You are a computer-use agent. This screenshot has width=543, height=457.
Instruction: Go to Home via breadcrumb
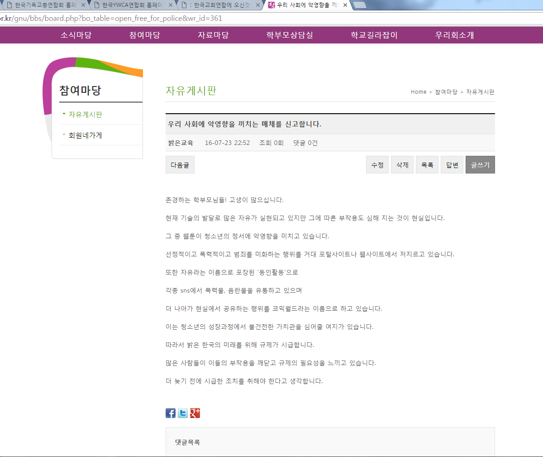pos(419,92)
